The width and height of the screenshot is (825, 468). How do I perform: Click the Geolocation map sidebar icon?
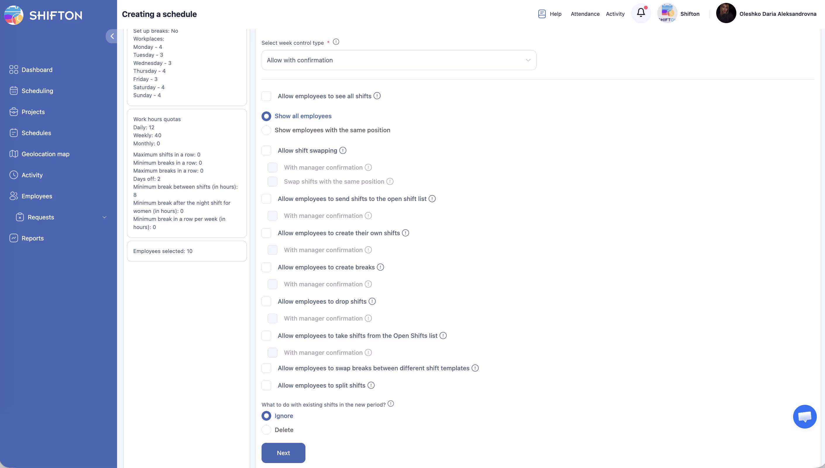point(13,154)
